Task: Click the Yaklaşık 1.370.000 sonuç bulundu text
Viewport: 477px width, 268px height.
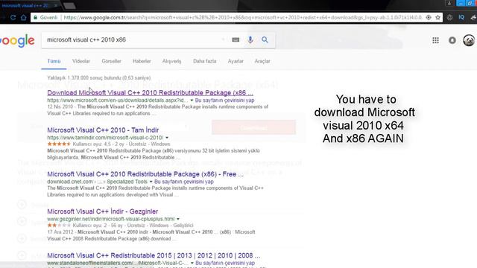Action: tap(99, 78)
